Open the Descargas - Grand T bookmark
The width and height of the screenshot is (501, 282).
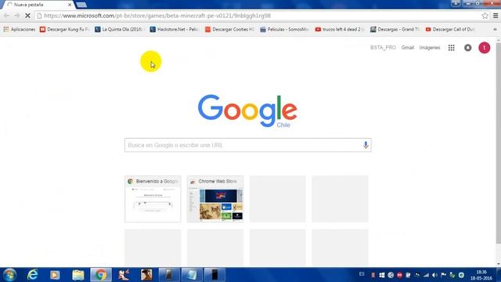coord(395,30)
